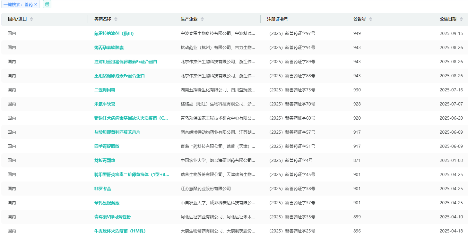This screenshot has height=236, width=468.
Task: Open 注射用重组猪促卵泡素Fc融合蛋白 details
Action: pos(126,62)
